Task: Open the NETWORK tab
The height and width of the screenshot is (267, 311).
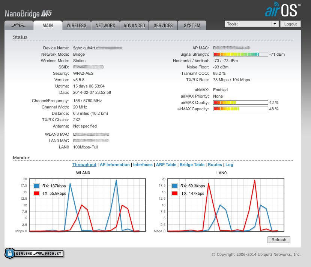Action: [105, 25]
